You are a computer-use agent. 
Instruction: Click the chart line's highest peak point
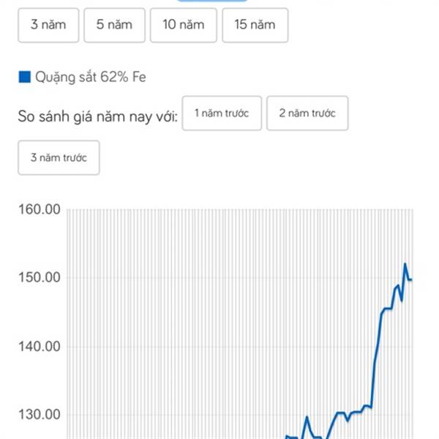(x=405, y=264)
